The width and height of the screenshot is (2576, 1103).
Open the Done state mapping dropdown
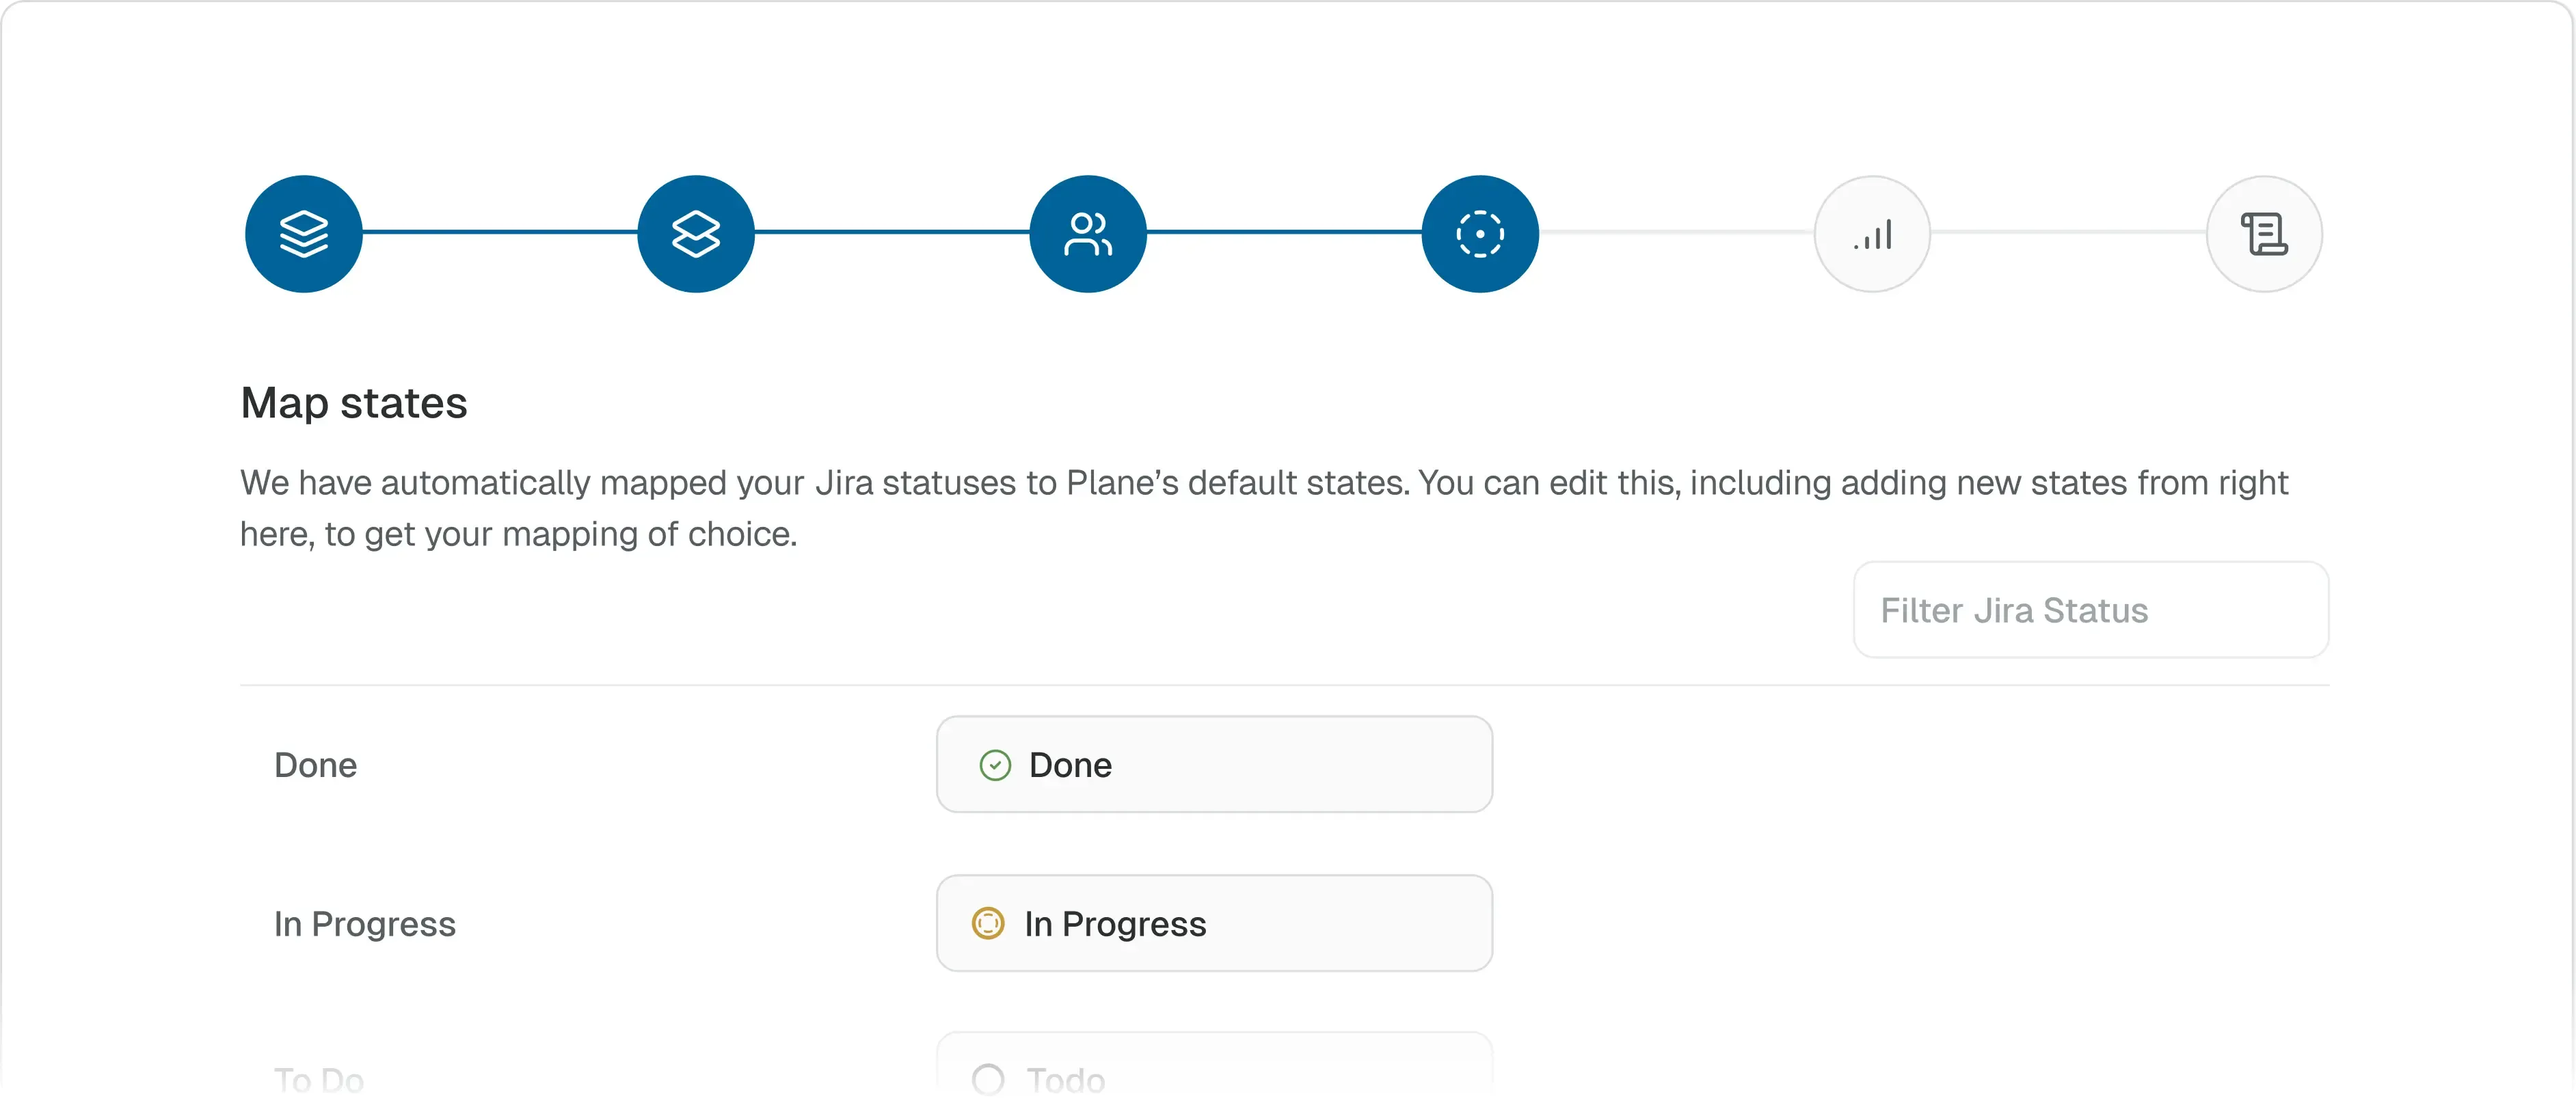(x=1214, y=765)
